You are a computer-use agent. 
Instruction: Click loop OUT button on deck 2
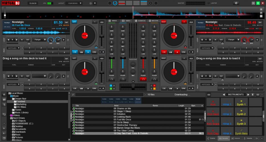[221, 40]
